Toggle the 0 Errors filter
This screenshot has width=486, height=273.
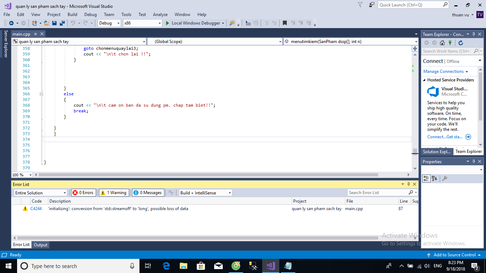pyautogui.click(x=83, y=193)
